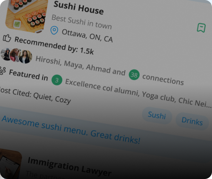The image size is (212, 179).
Task: Tap the green 3 featured count badge
Action: pyautogui.click(x=57, y=80)
